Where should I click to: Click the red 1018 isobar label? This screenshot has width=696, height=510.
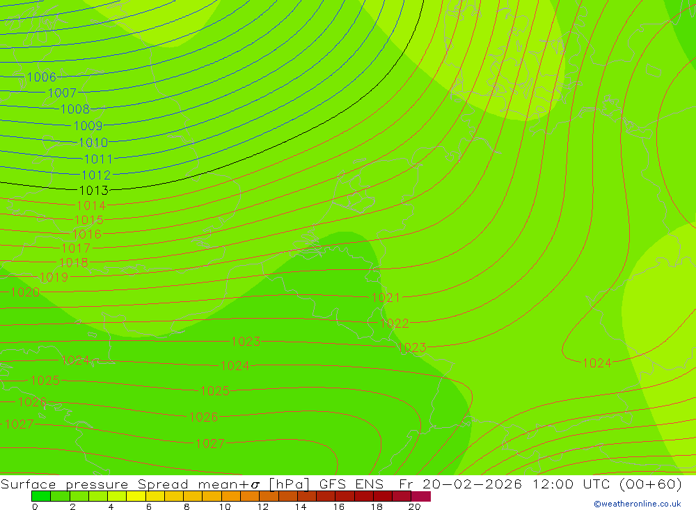[74, 262]
